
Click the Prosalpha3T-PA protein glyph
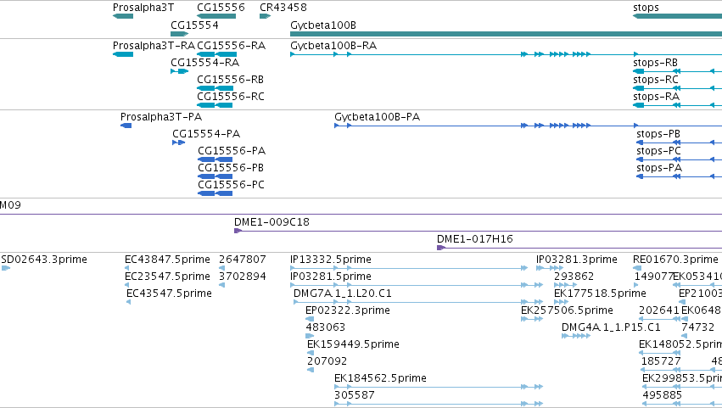[126, 126]
